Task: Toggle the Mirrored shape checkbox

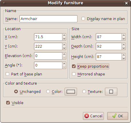Action: 74,74
